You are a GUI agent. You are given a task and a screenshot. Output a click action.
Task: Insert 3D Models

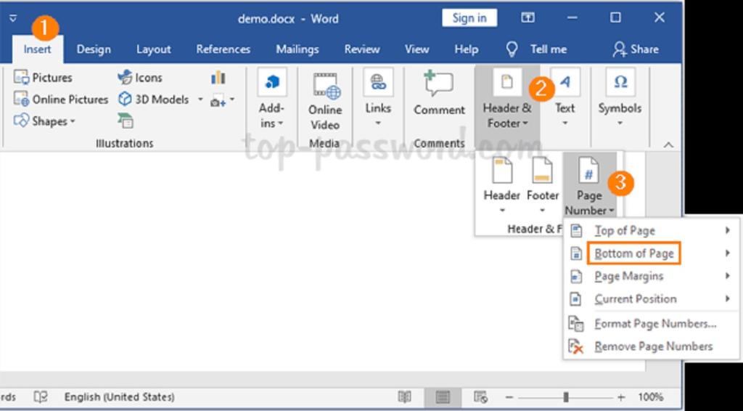coord(154,99)
